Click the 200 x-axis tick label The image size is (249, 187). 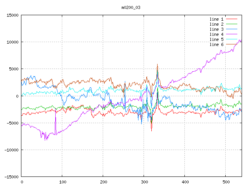coord(103,182)
